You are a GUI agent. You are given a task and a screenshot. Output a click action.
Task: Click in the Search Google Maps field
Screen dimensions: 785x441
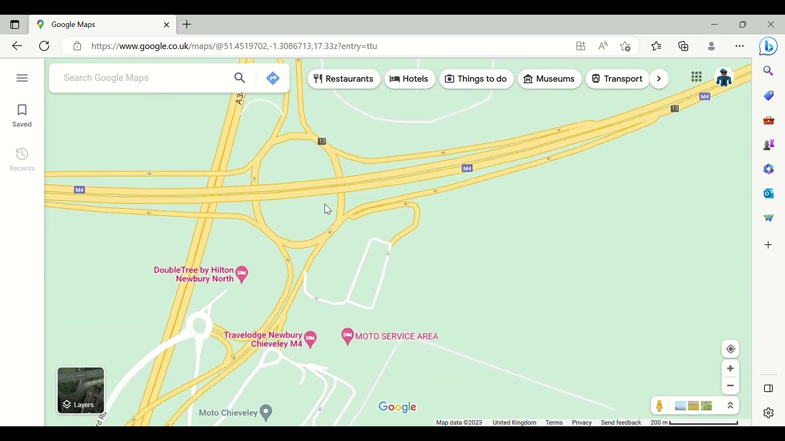[144, 78]
